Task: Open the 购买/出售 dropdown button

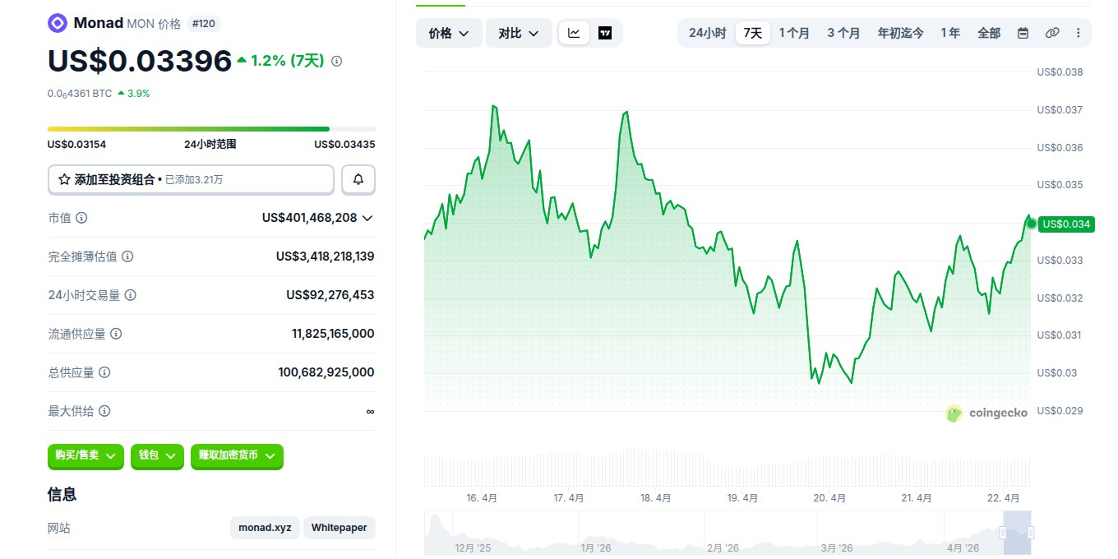Action: (86, 455)
